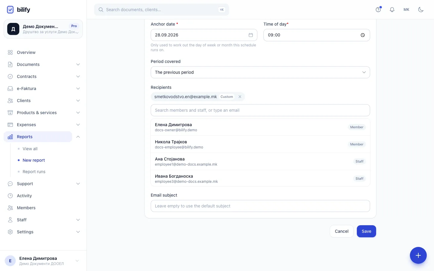Image resolution: width=434 pixels, height=271 pixels.
Task: Expand the Documents submenu chevron
Action: (x=78, y=64)
